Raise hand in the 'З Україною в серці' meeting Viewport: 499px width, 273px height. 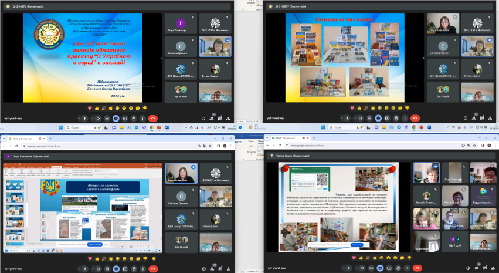coord(134,118)
